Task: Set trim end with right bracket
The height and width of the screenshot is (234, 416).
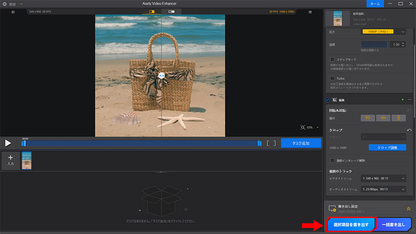Action: pyautogui.click(x=274, y=143)
